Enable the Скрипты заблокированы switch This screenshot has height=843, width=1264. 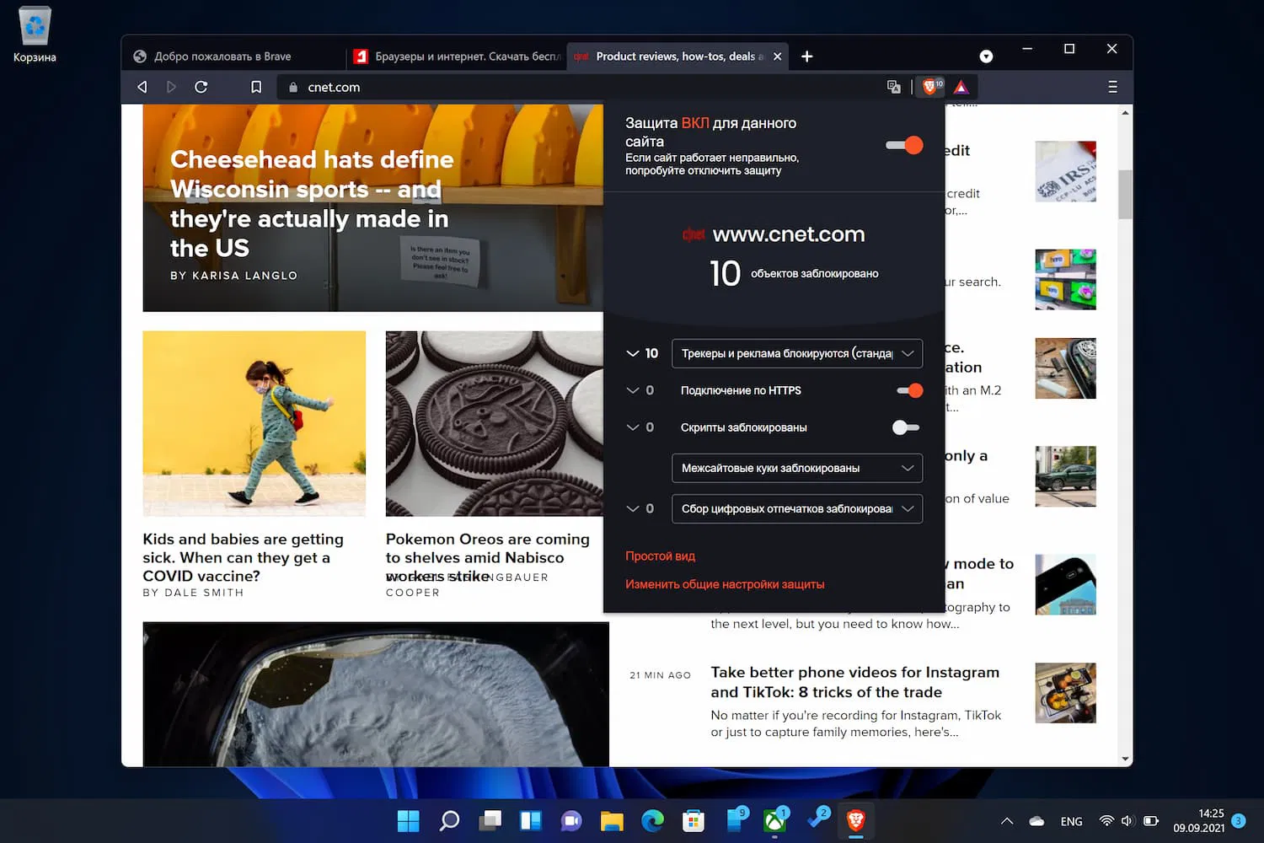coord(906,427)
